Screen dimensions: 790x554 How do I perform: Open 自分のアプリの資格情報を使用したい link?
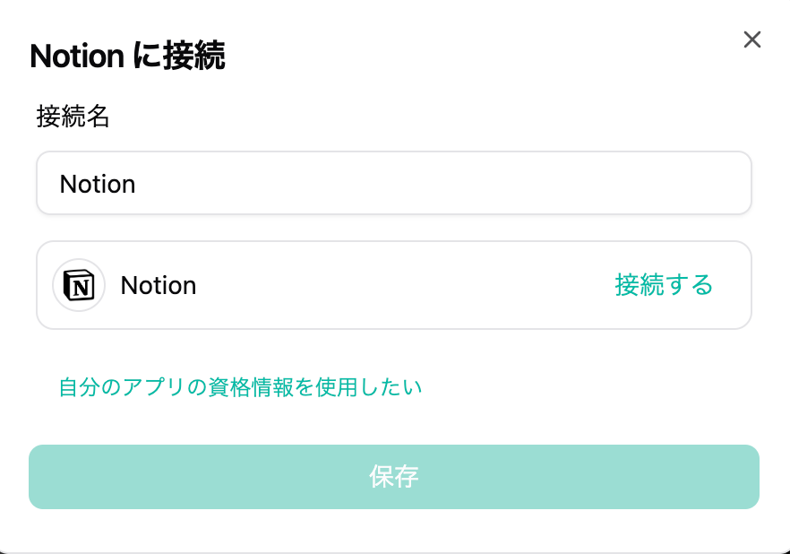point(240,387)
